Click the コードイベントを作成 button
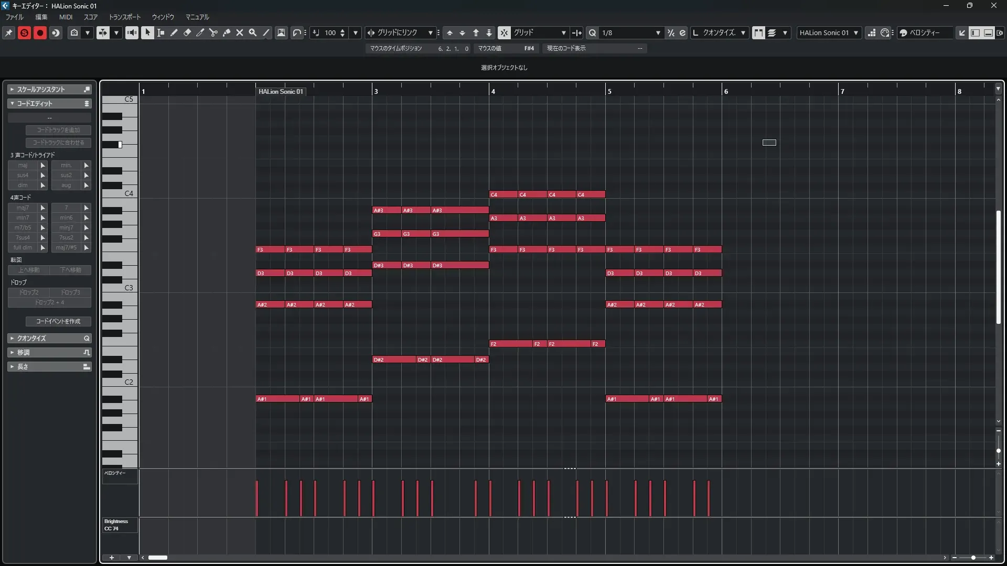 click(x=58, y=321)
